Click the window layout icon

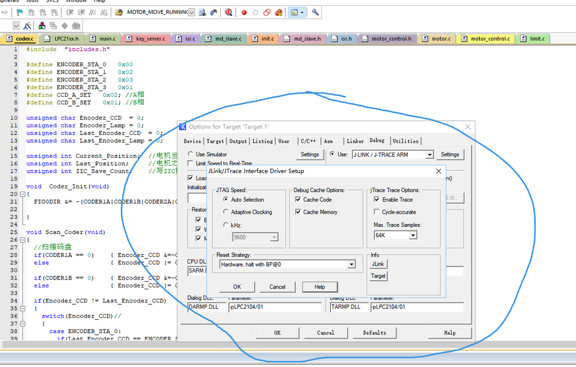(x=294, y=13)
